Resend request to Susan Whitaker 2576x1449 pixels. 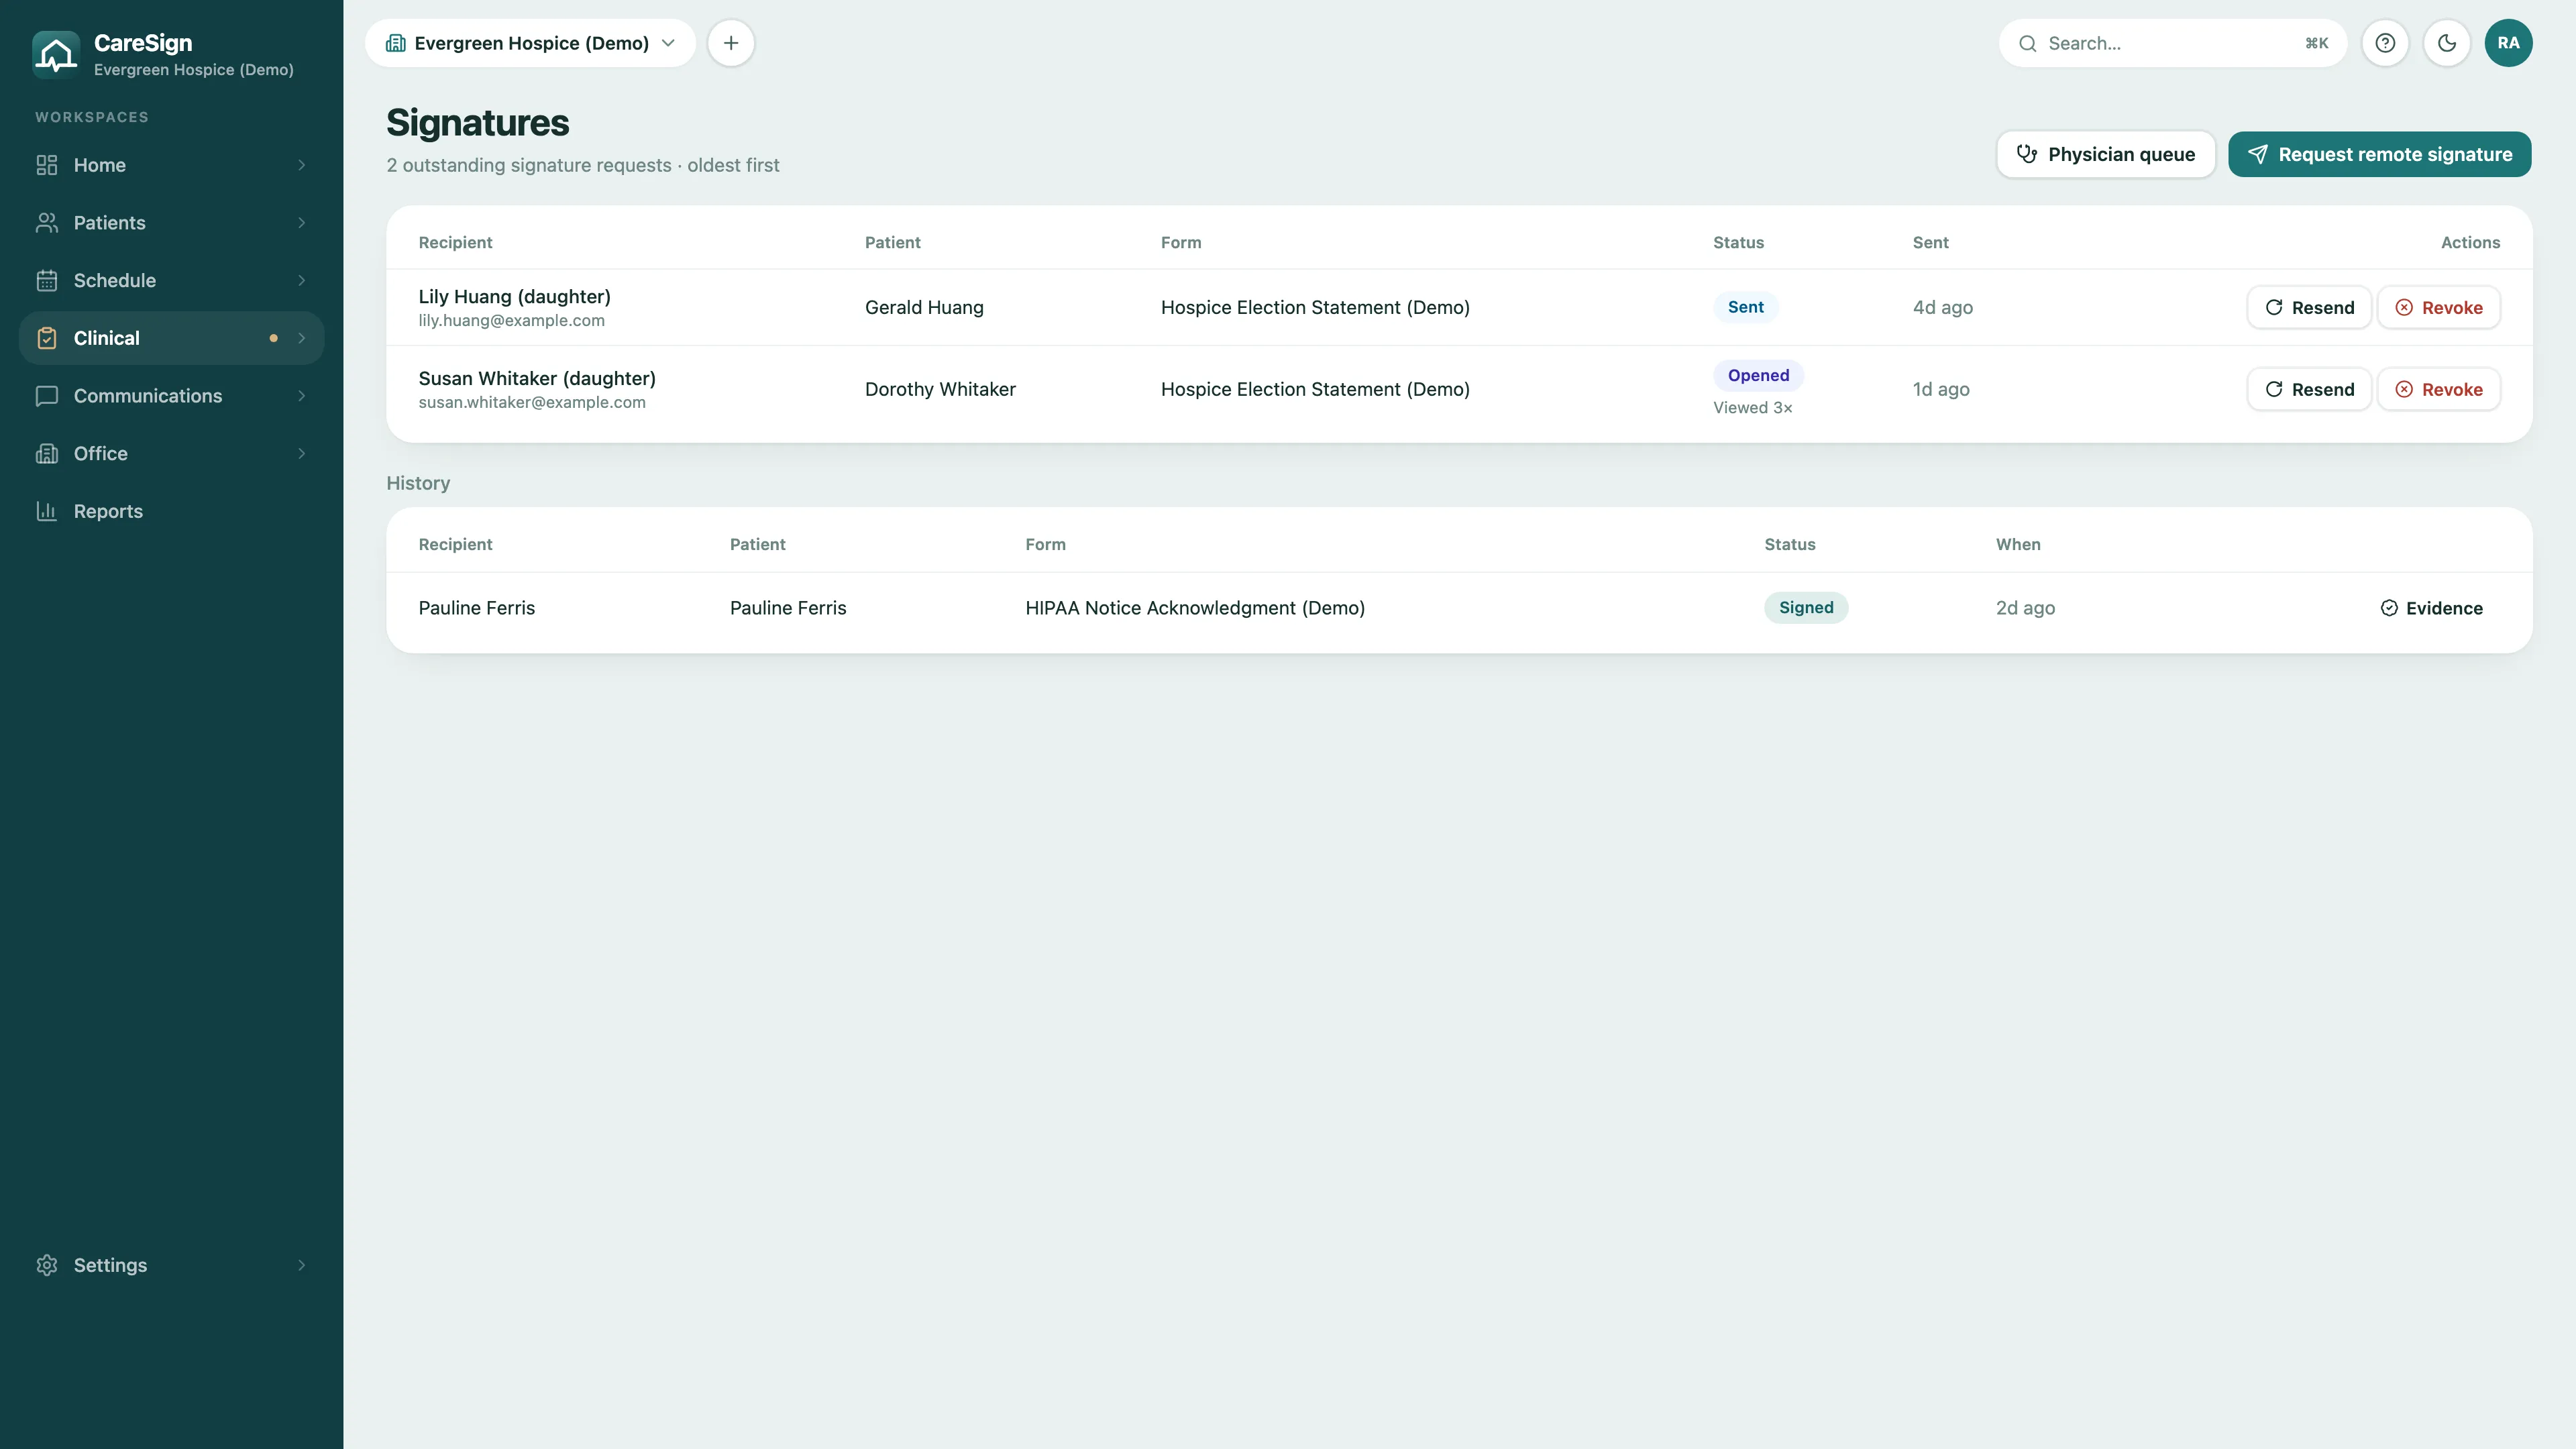(2309, 389)
